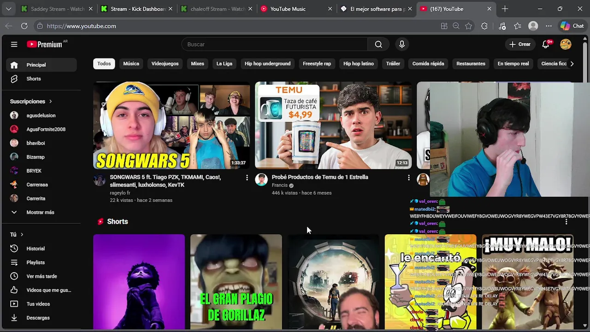590x332 pixels.
Task: Select the Videojuegos filter chip
Action: coord(165,64)
